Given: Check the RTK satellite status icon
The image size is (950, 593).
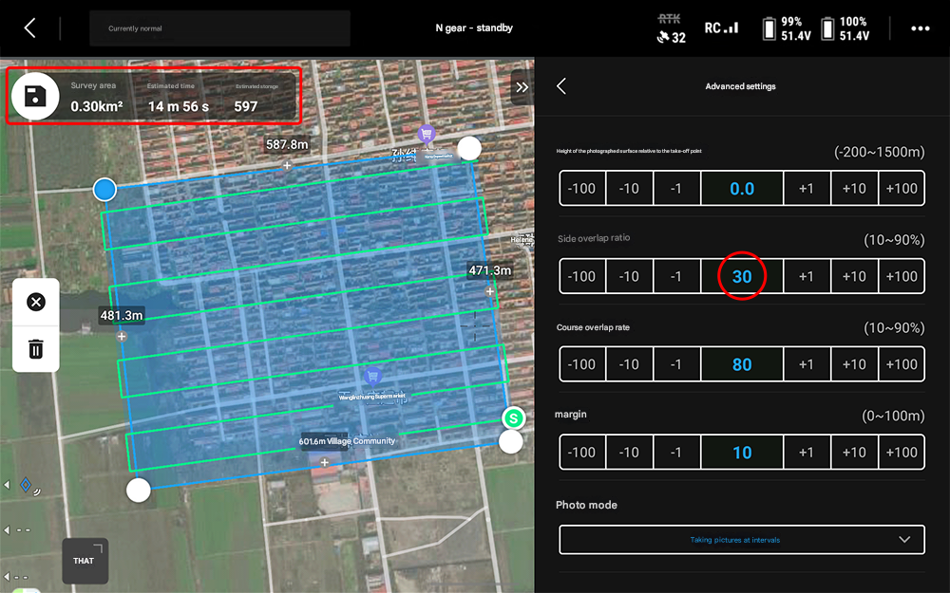Looking at the screenshot, I should coord(671,29).
